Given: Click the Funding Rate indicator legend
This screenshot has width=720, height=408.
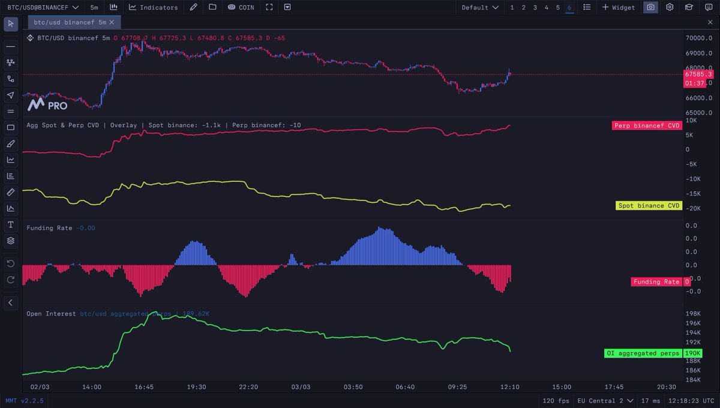Looking at the screenshot, I should (61, 228).
